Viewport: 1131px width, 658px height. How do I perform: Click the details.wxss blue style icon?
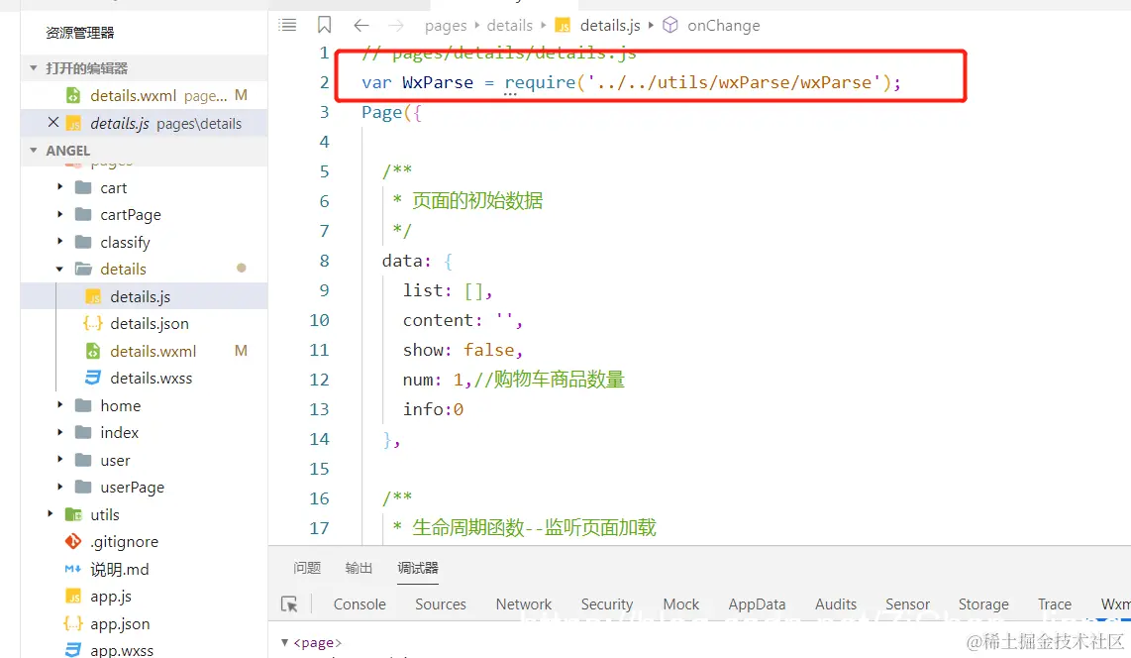point(93,378)
